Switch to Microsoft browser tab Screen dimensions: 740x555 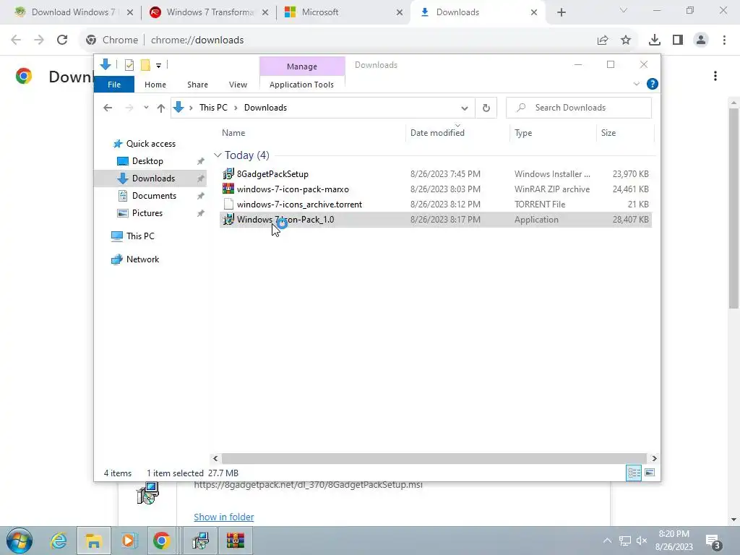point(344,12)
